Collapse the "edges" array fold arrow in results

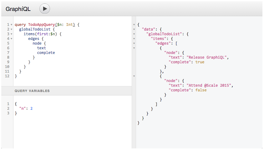click(134, 43)
